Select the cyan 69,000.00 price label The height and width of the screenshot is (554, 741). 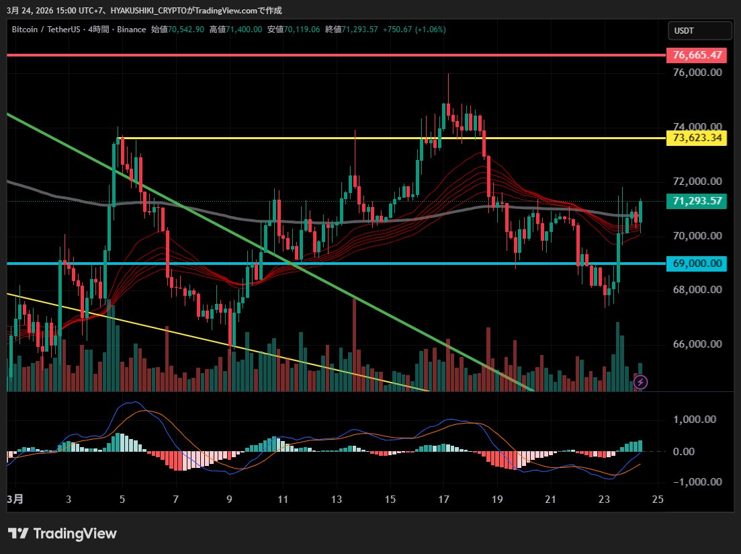coord(697,264)
